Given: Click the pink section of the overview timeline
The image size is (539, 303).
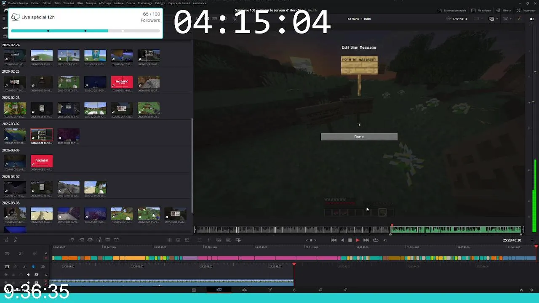Looking at the screenshot, I should click(x=269, y=258).
